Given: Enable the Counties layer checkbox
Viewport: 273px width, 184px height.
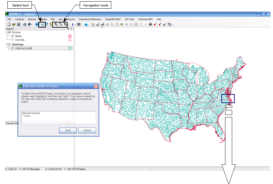Looking at the screenshot, I should coord(13,40).
